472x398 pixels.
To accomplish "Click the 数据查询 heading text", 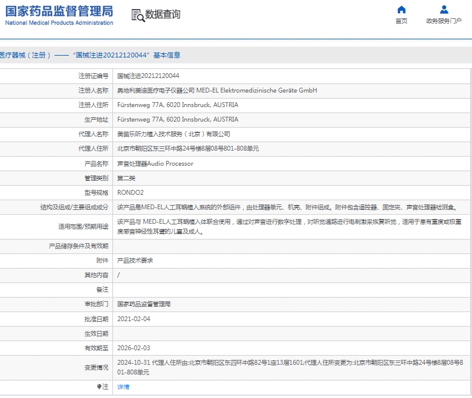I will 163,14.
